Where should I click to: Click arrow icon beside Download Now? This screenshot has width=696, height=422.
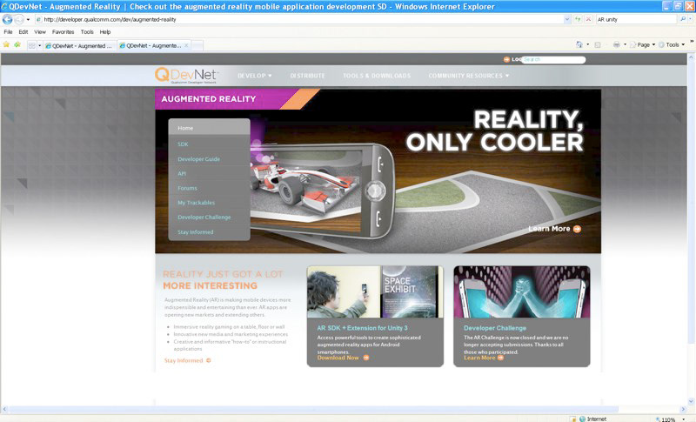point(365,358)
